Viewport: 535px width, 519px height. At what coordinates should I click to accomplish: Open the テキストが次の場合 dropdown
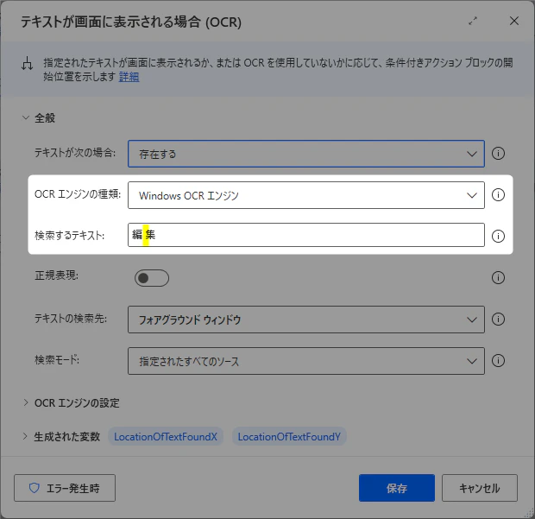pos(306,154)
